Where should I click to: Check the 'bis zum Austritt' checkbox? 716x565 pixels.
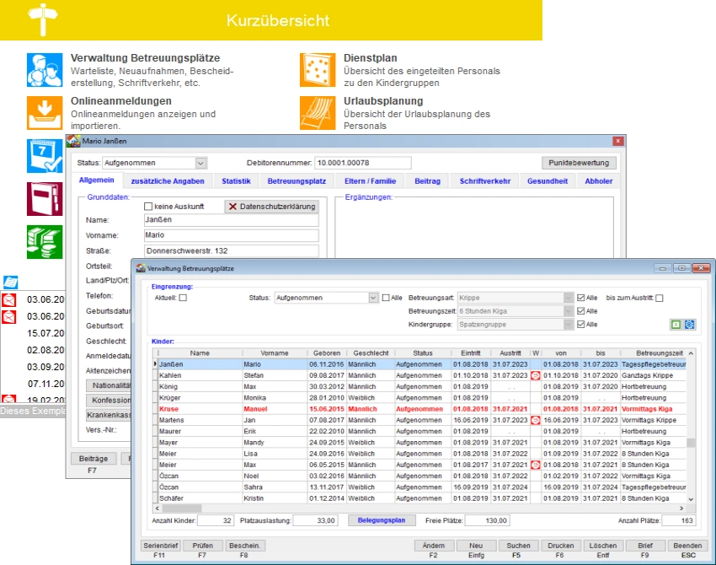tap(660, 298)
